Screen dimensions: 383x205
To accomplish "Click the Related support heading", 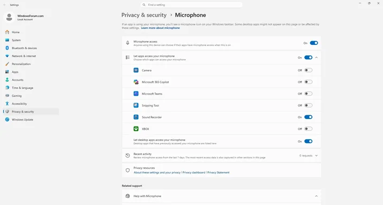I will (x=132, y=186).
